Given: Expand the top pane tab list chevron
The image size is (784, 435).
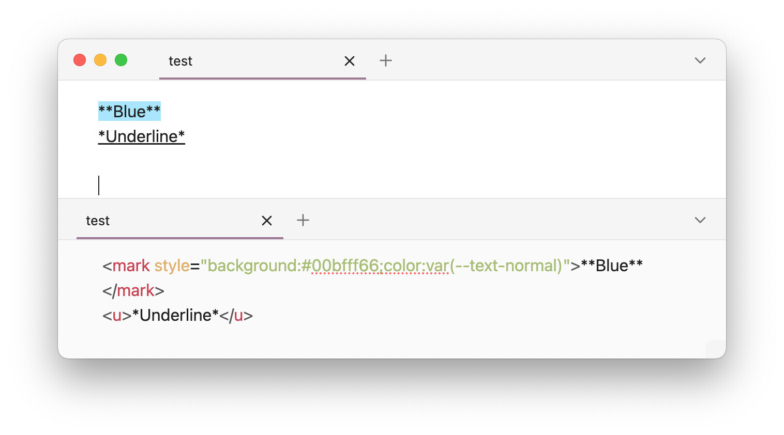Looking at the screenshot, I should pyautogui.click(x=700, y=60).
